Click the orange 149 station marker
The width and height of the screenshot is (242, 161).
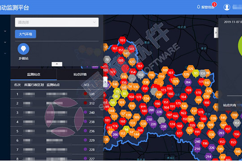point(199,100)
